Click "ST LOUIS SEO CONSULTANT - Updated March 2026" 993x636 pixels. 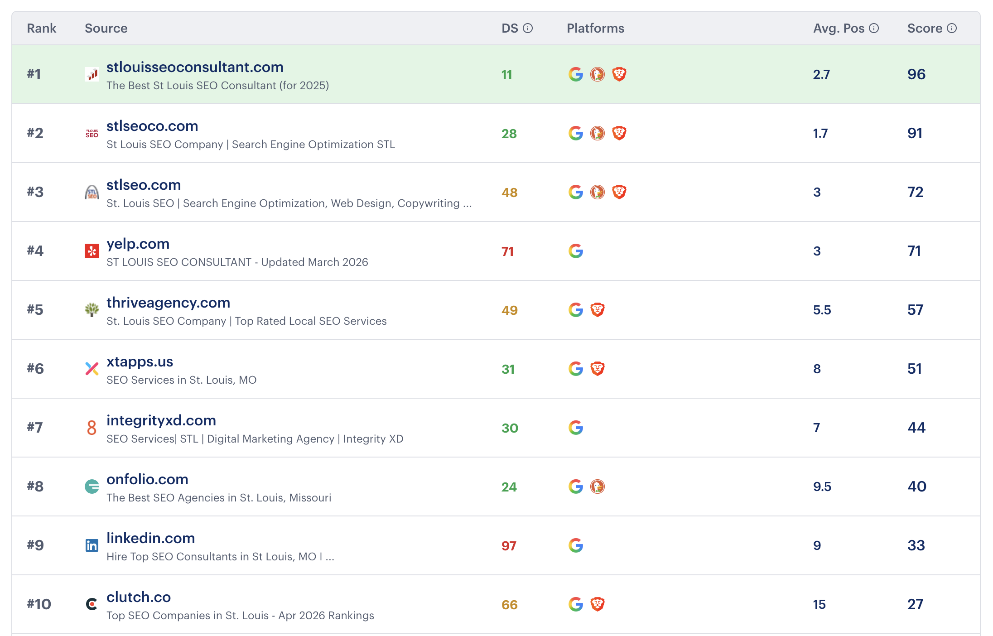pyautogui.click(x=237, y=262)
